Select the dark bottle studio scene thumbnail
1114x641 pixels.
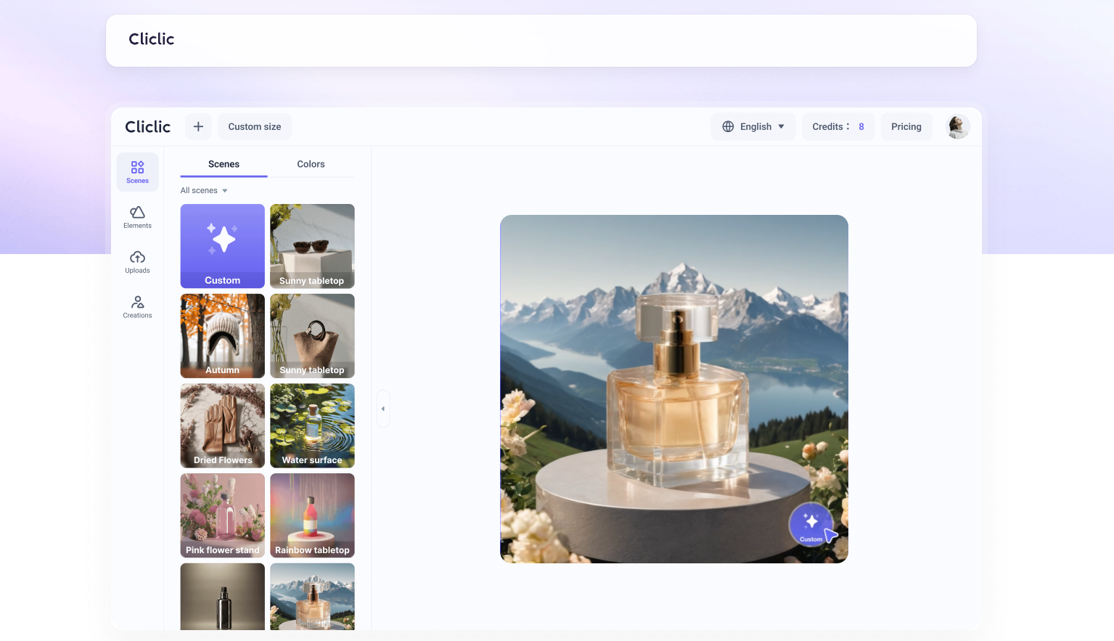coord(223,597)
